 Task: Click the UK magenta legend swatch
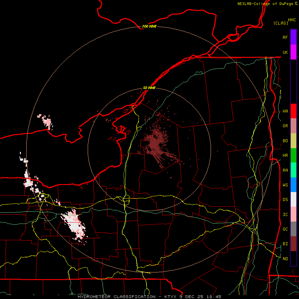293,52
